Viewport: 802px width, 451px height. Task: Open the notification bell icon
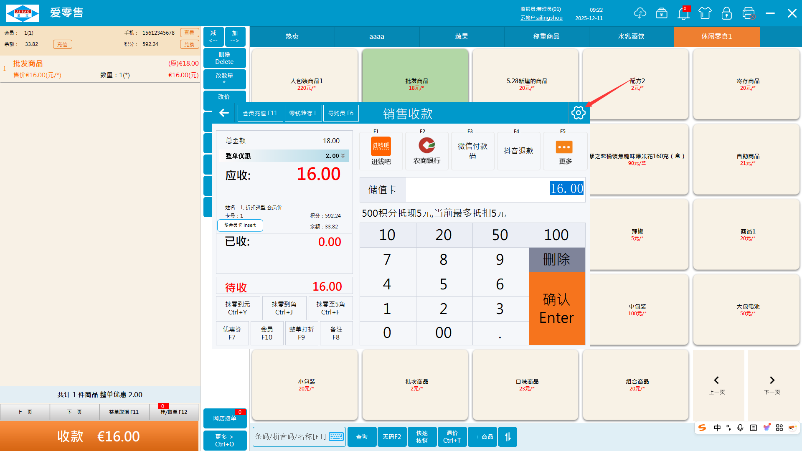[x=683, y=14]
